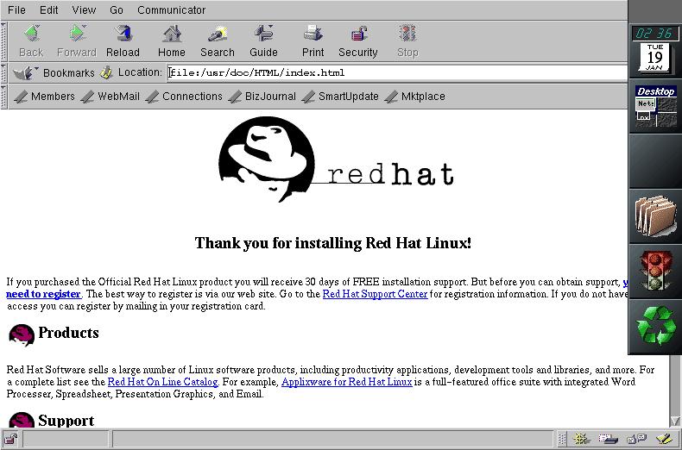682x450 pixels.
Task: Click the vertical scrollbar down arrow
Action: (x=675, y=421)
